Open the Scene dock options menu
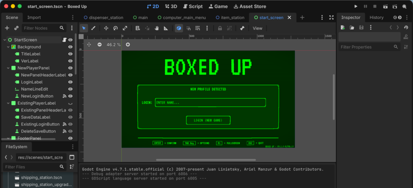The image size is (413, 188). point(73,17)
